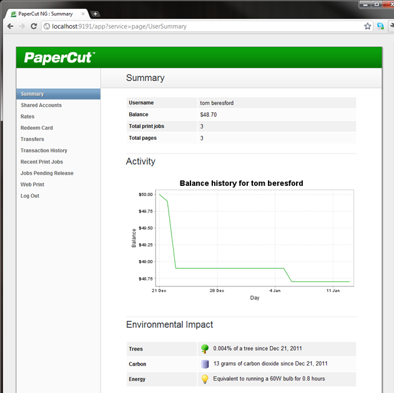Click the Username label cell

click(162, 103)
